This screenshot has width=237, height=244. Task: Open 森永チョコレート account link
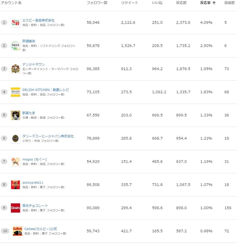[35, 205]
